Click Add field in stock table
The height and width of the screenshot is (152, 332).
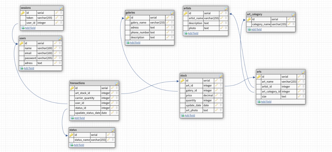(190, 115)
